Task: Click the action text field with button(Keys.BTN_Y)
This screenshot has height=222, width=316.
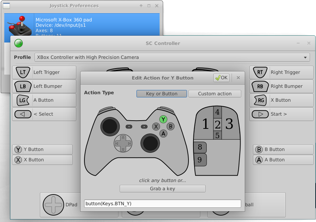Action: coord(162,203)
